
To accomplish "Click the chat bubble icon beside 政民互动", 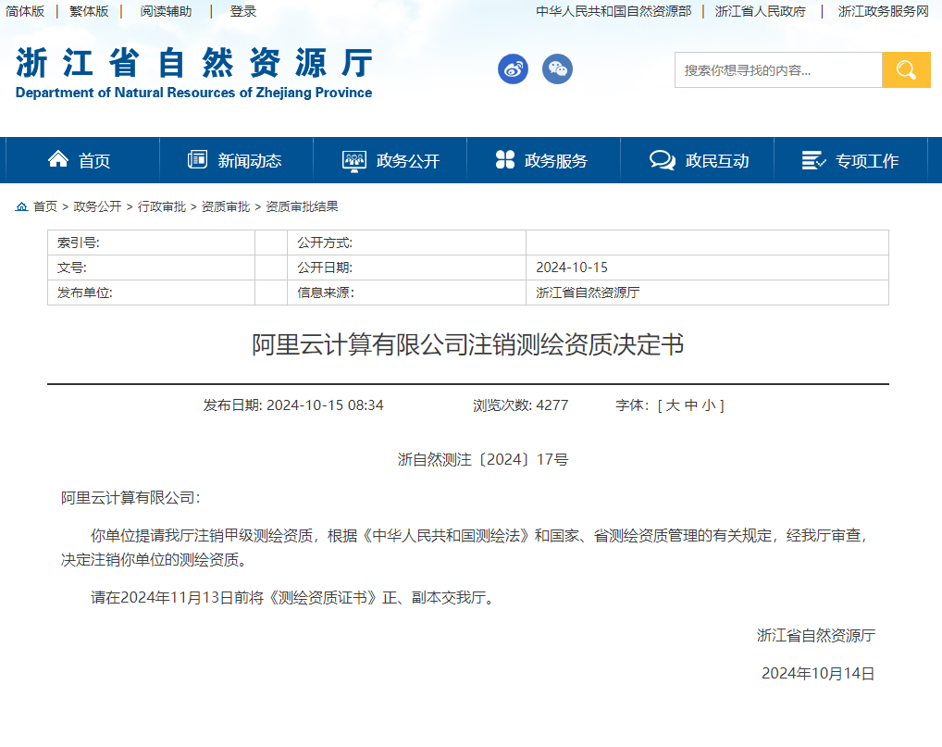I will (x=662, y=160).
